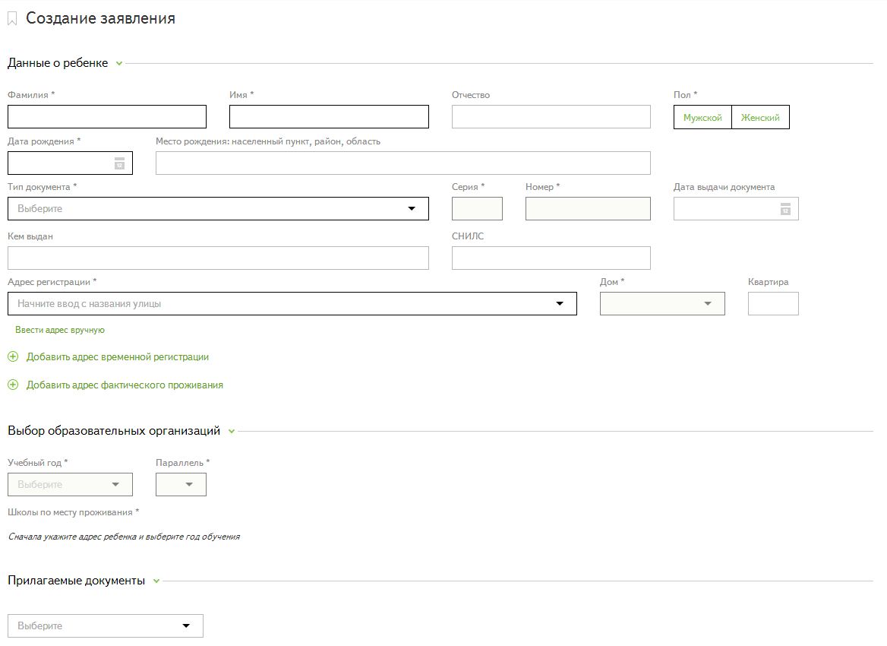Image resolution: width=887 pixels, height=646 pixels.
Task: Click plus icon for адрес фактического проживания
Action: pyautogui.click(x=13, y=385)
